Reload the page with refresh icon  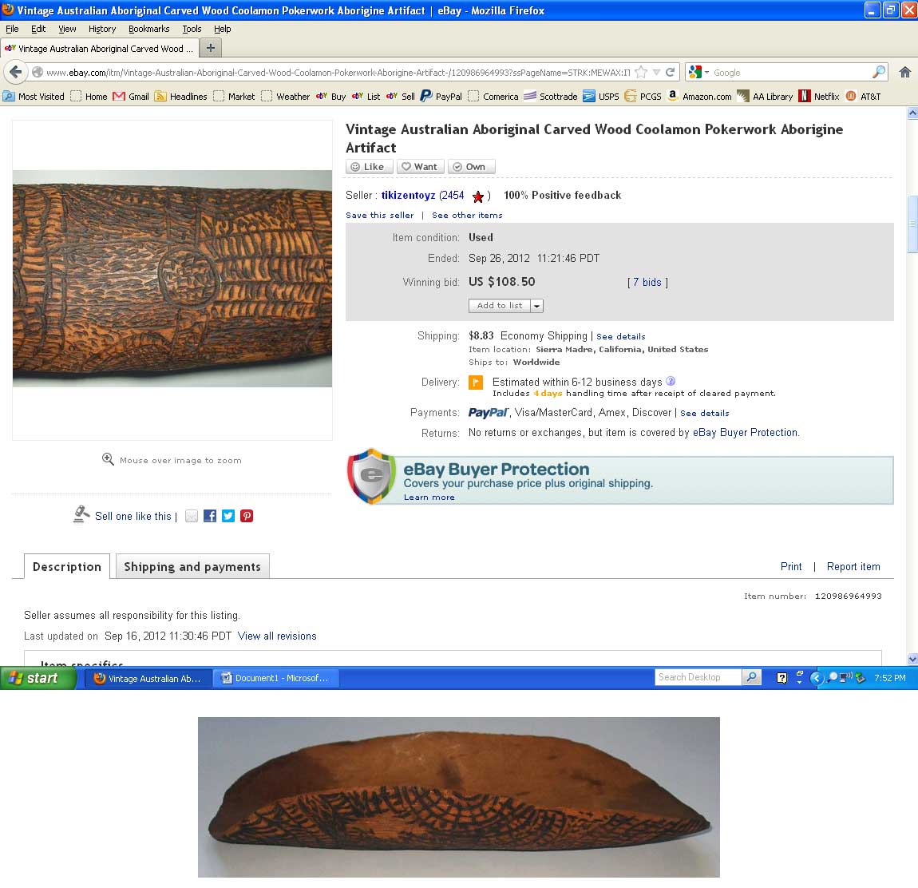pyautogui.click(x=671, y=72)
